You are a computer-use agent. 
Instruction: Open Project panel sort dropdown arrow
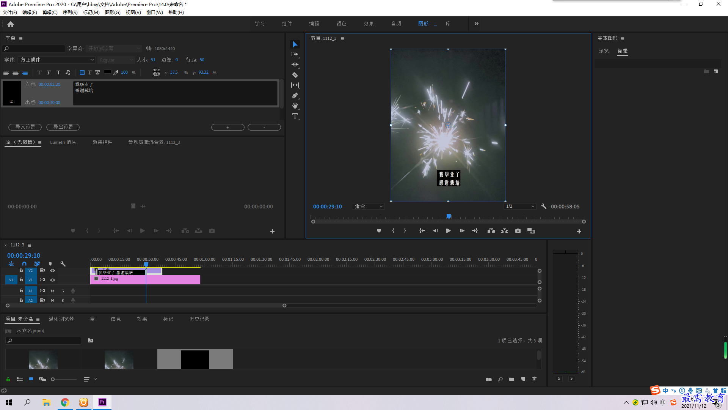(x=95, y=379)
